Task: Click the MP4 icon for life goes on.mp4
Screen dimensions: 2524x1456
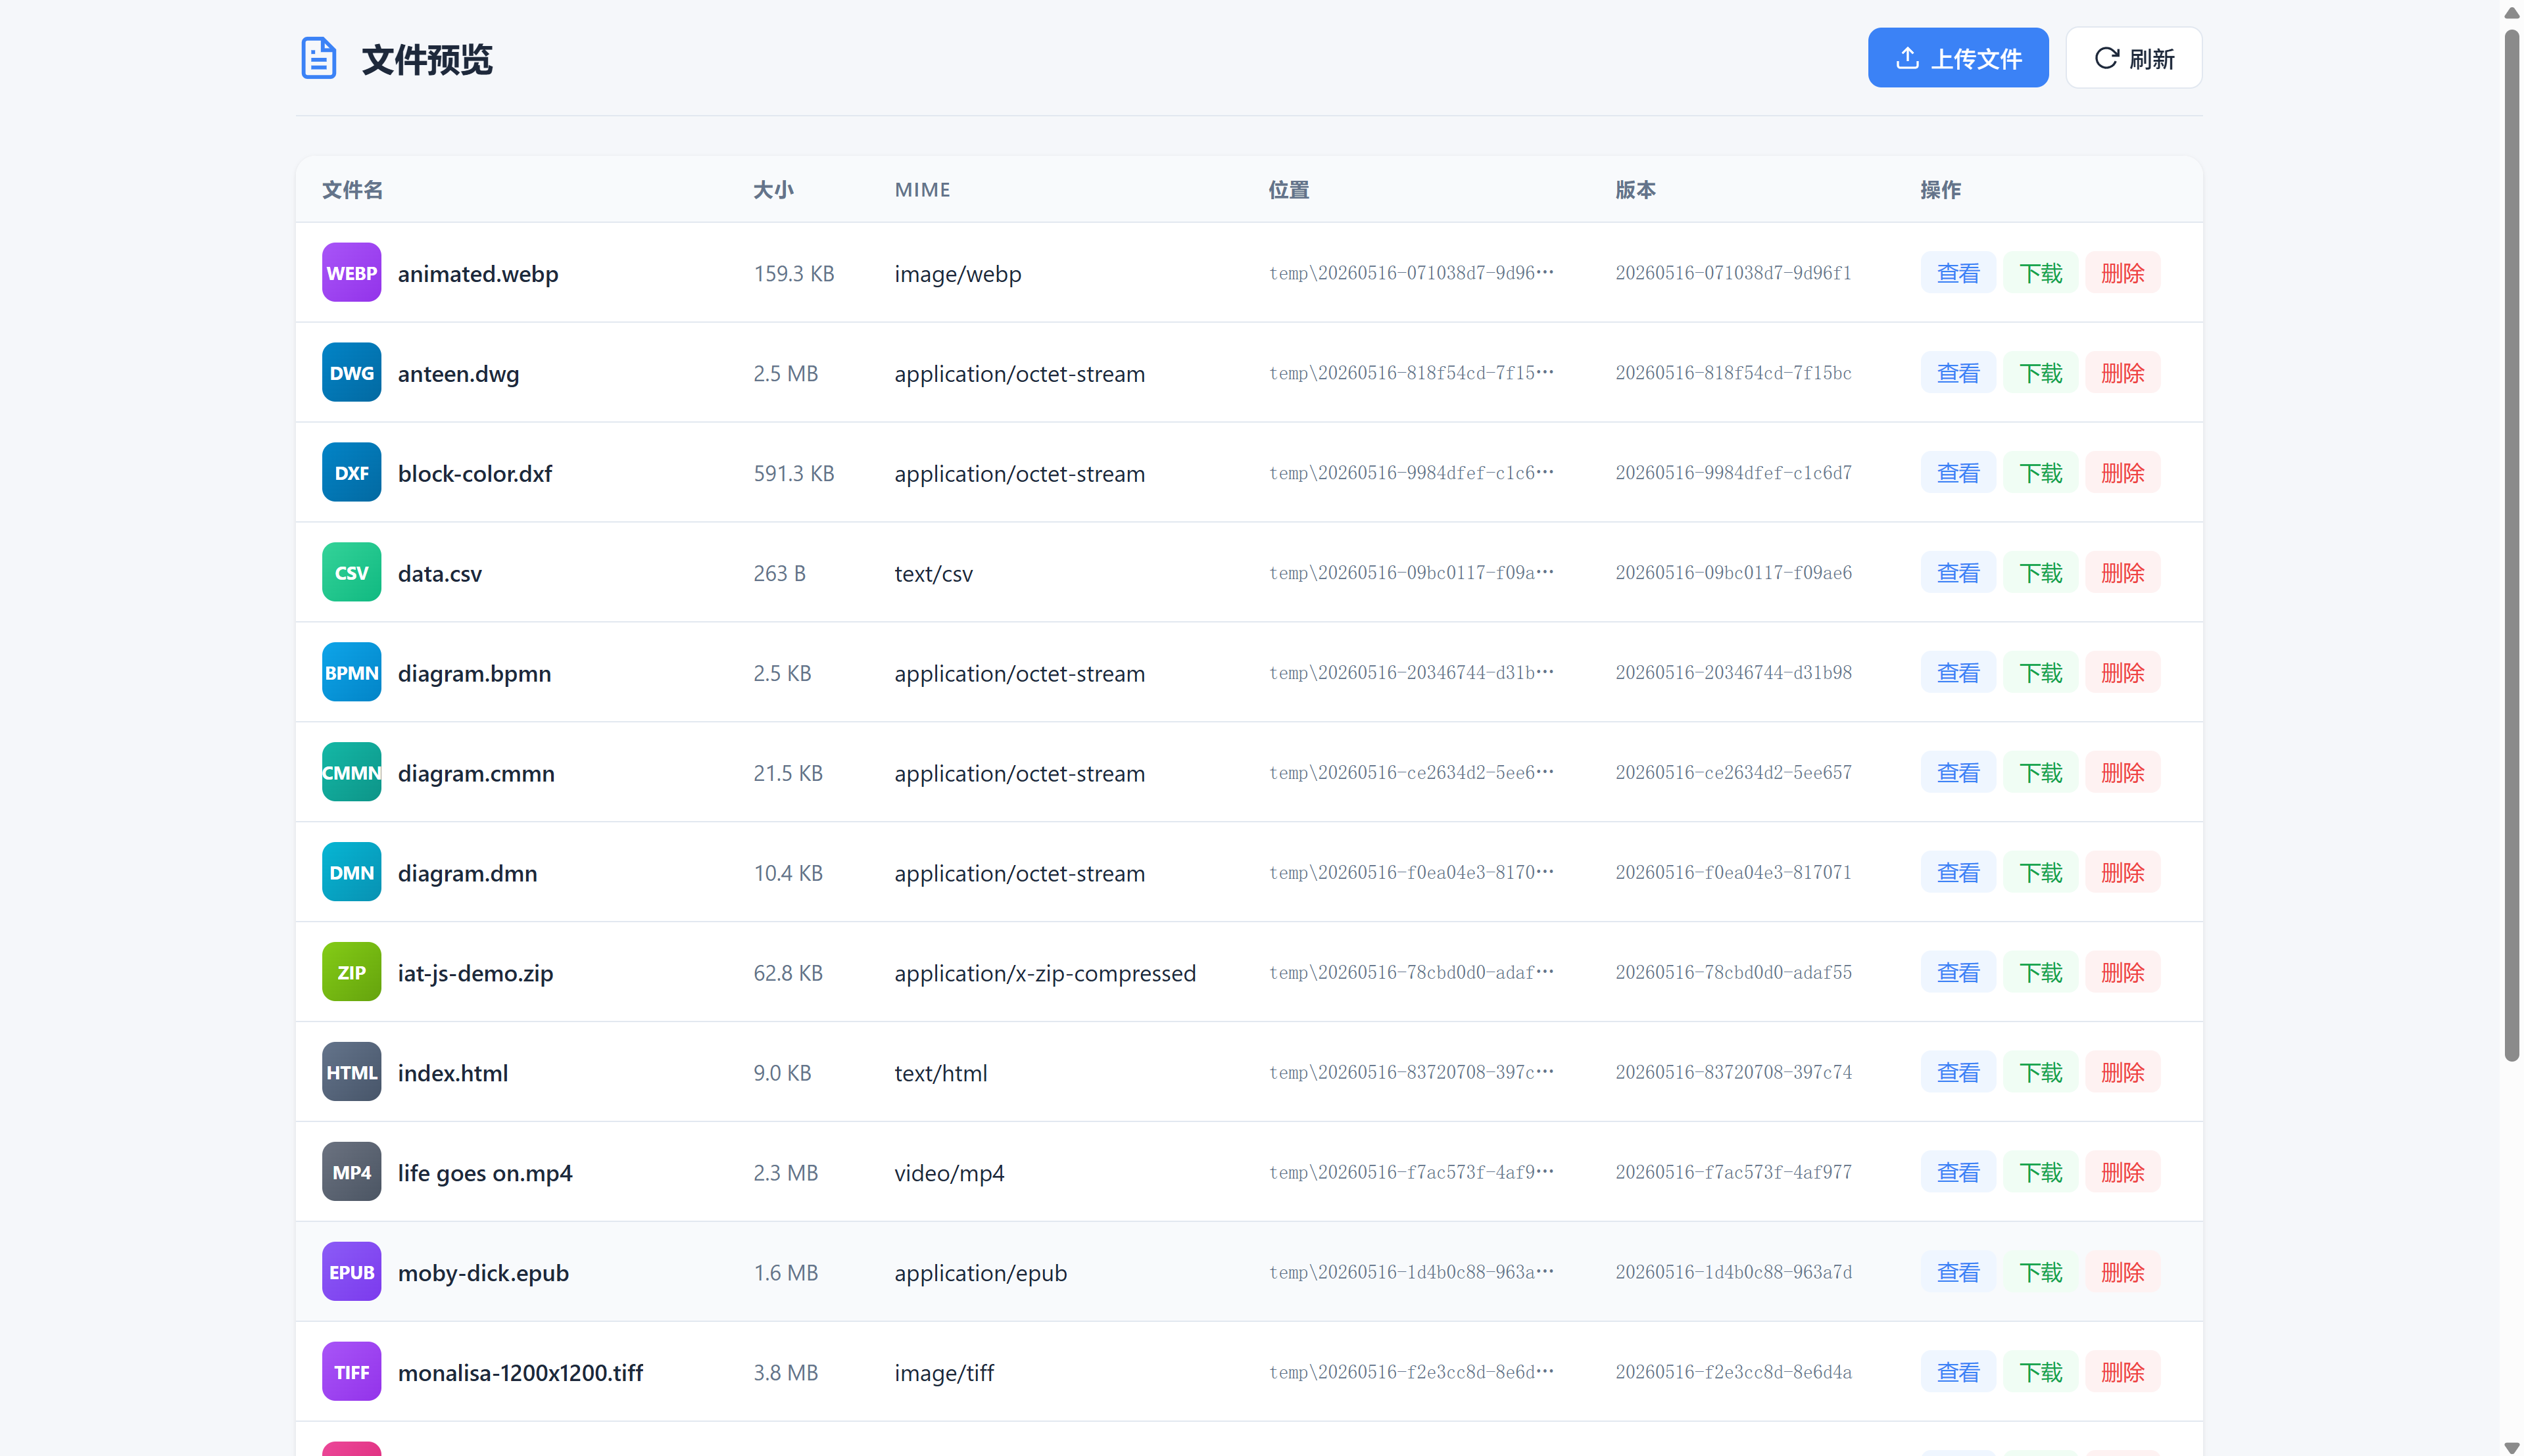Action: coord(351,1172)
